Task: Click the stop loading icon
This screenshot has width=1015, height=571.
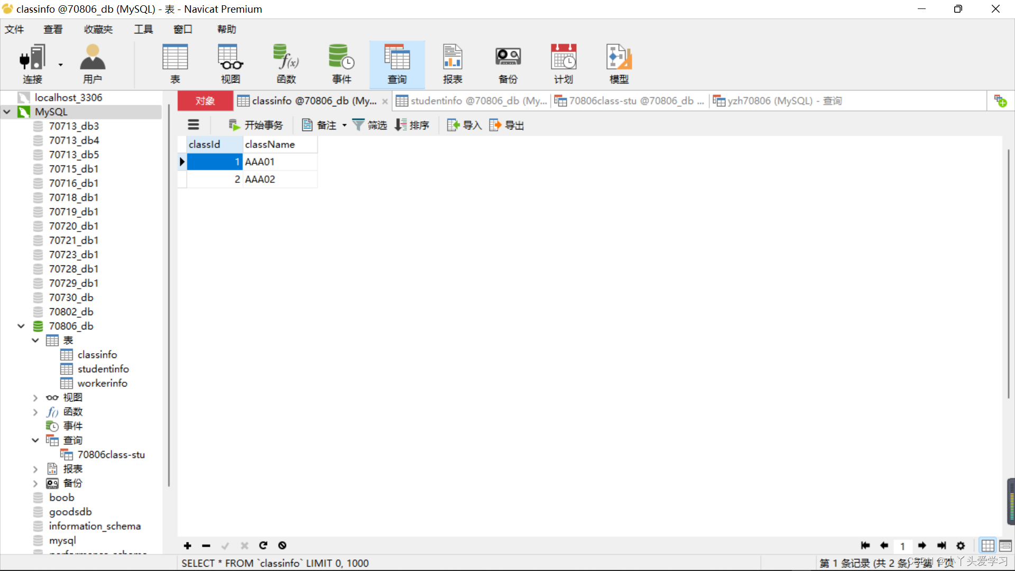Action: [282, 545]
